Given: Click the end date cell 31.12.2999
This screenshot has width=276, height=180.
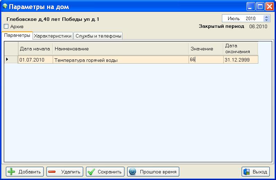Looking at the screenshot, I should click(x=241, y=60).
